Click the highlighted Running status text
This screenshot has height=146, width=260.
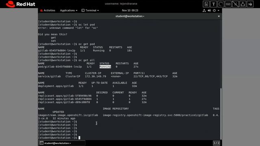point(105,67)
